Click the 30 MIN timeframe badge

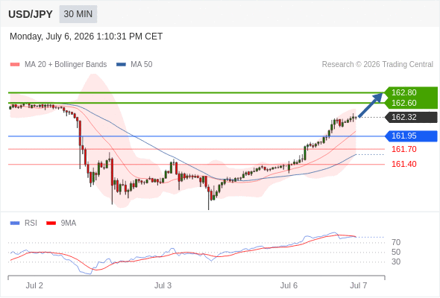78,14
